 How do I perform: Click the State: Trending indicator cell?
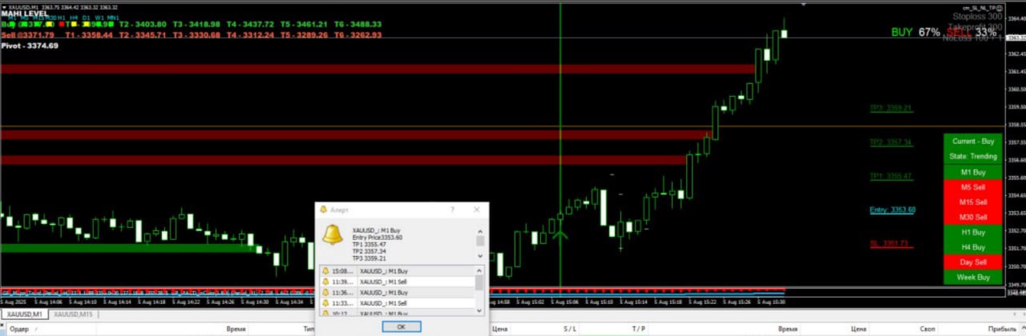pos(972,156)
